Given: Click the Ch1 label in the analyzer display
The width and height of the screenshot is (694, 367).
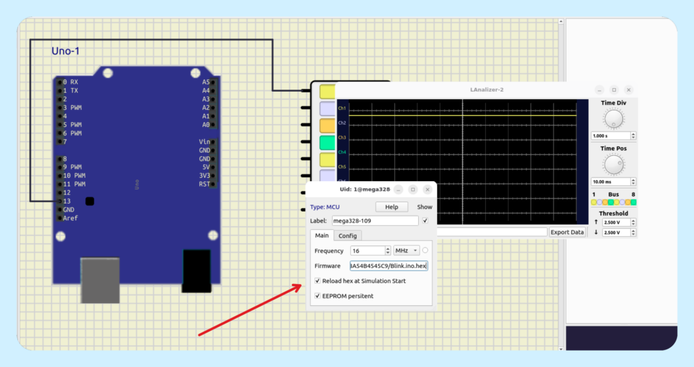Looking at the screenshot, I should click(x=342, y=108).
